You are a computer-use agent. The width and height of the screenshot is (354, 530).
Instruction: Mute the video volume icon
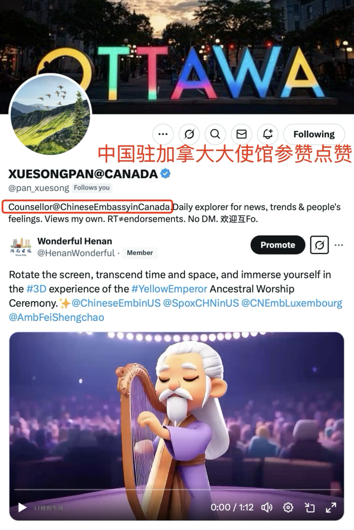point(267,507)
